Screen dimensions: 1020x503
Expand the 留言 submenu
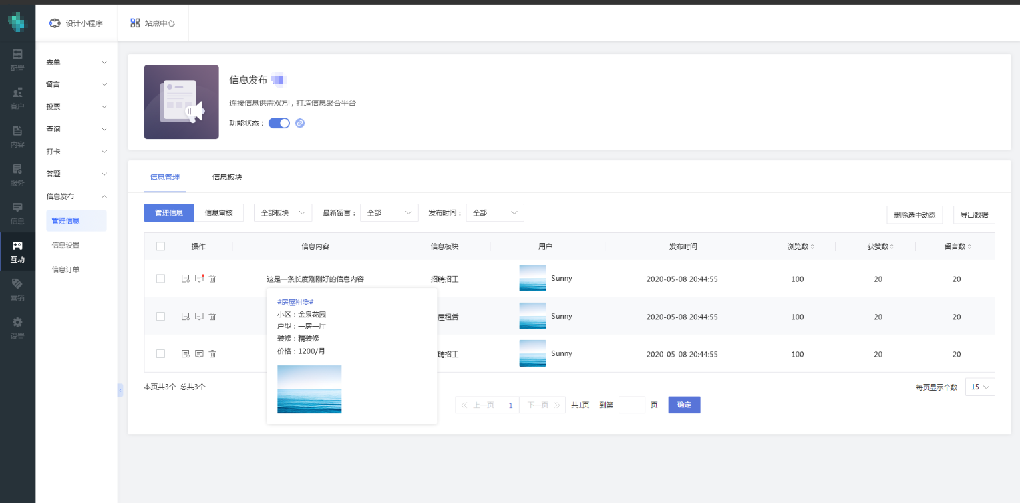tap(77, 84)
